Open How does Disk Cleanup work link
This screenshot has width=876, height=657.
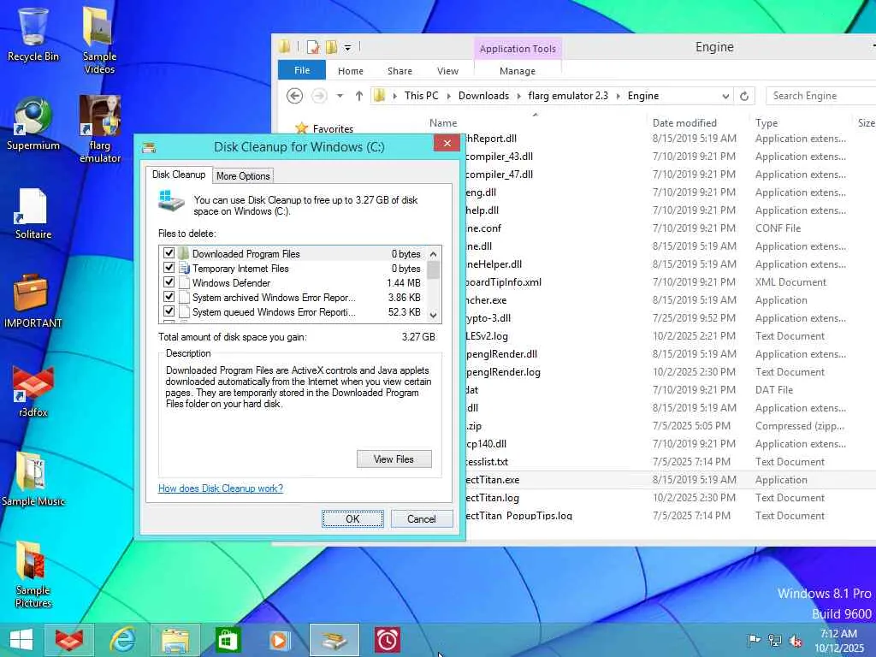[221, 488]
